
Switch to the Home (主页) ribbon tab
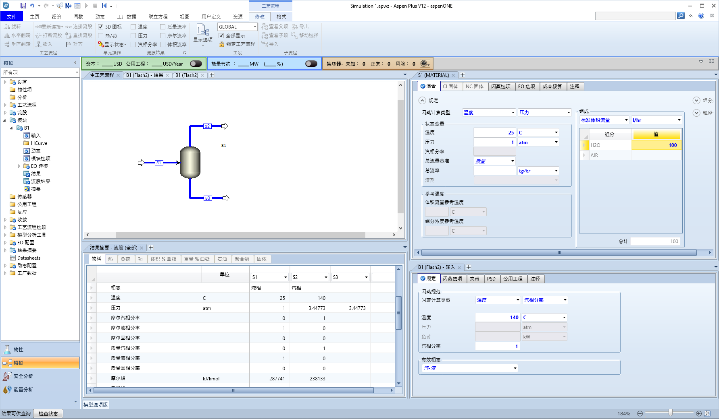coord(35,17)
